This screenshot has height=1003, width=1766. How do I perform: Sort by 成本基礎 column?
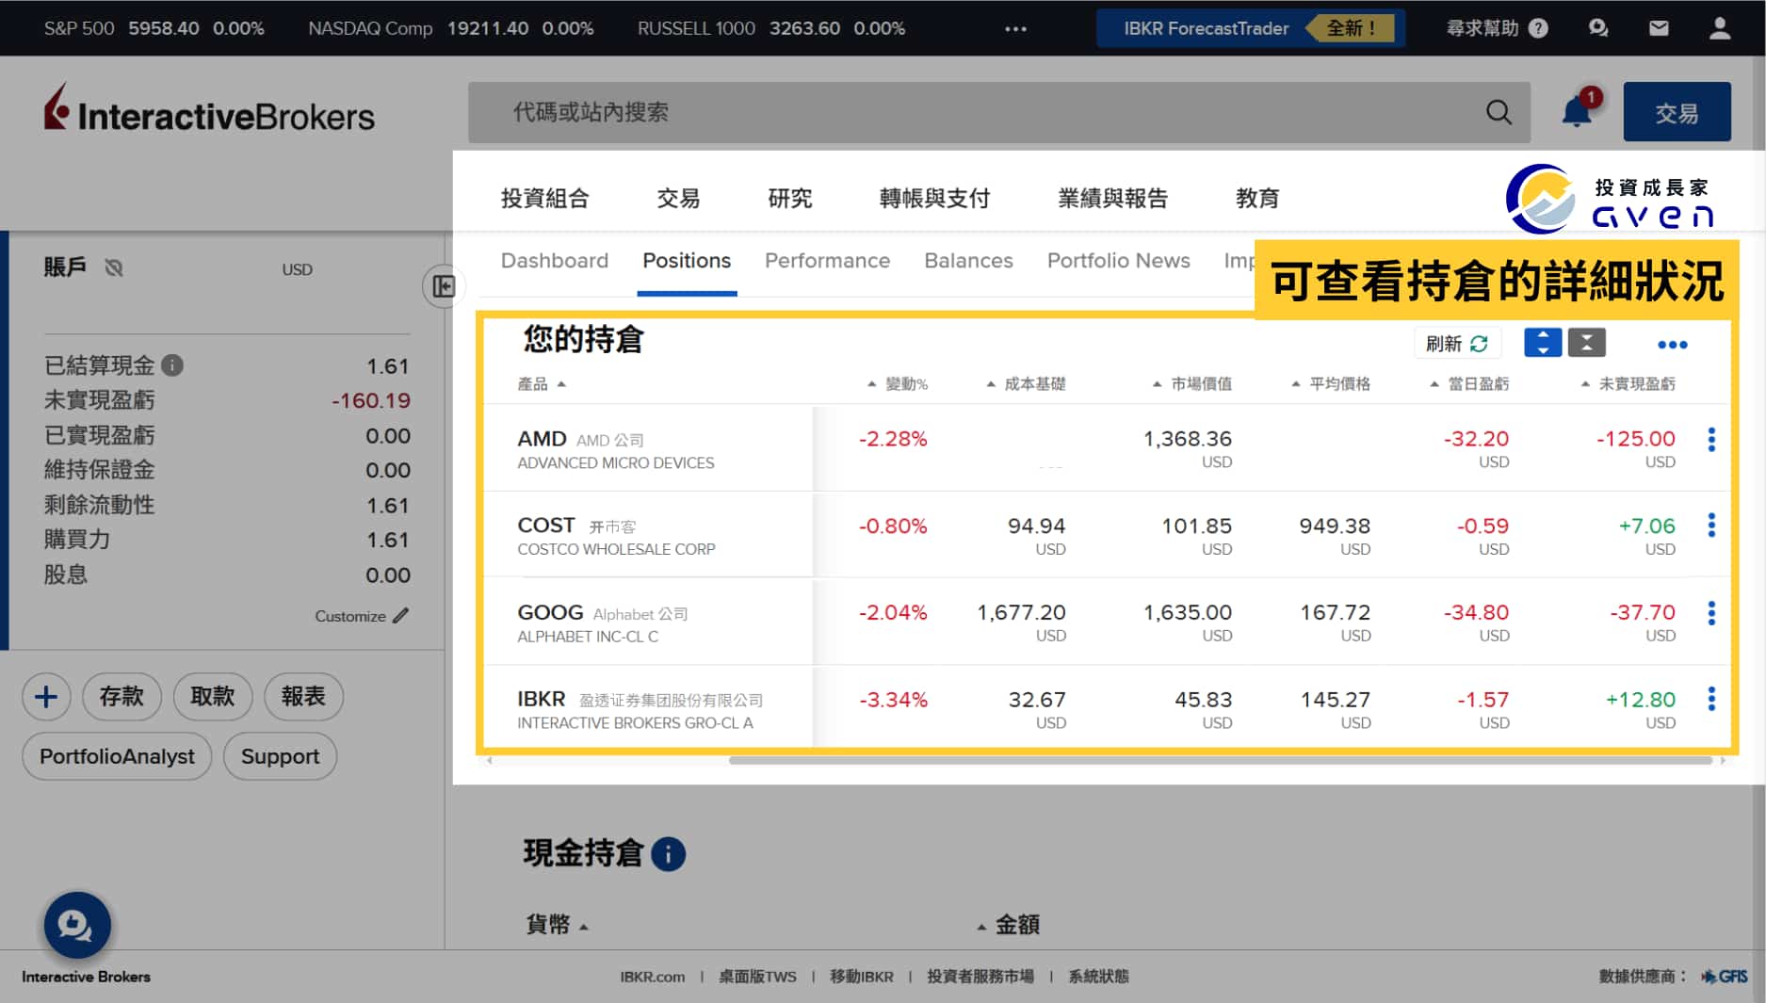point(1026,384)
